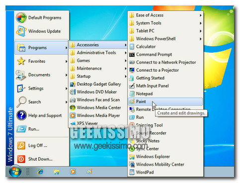Launch Media Player from the taskbar
The width and height of the screenshot is (240, 183).
[x=73, y=172]
